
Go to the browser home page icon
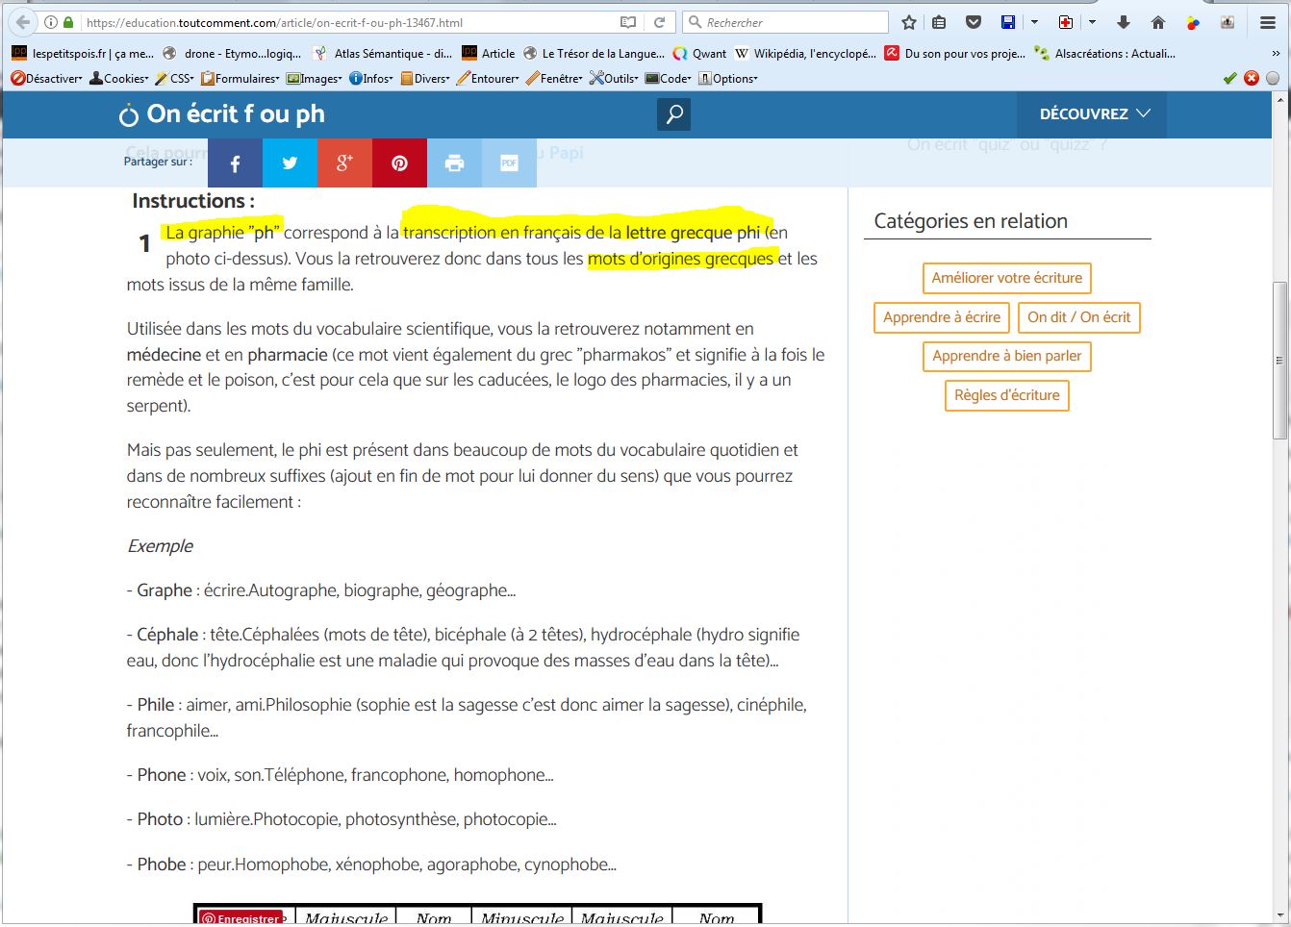point(1158,22)
